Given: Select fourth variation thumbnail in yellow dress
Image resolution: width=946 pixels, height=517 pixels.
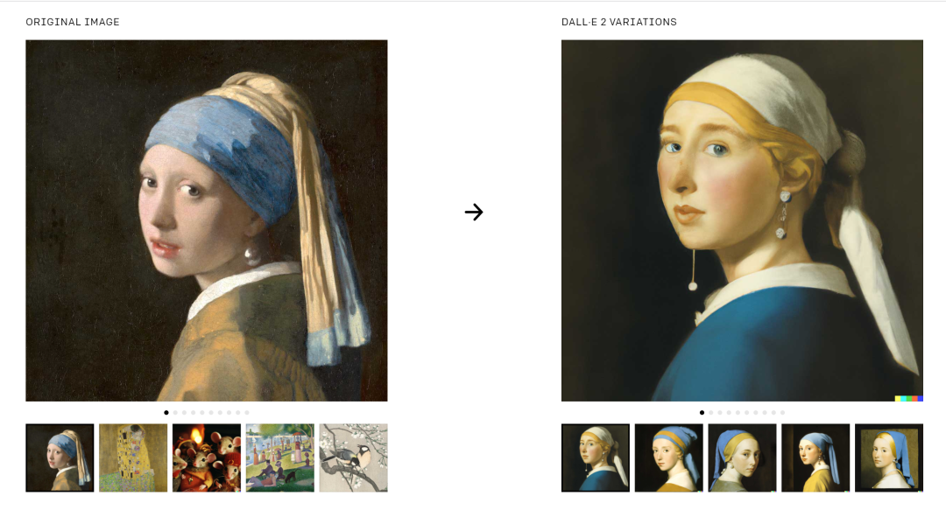Looking at the screenshot, I should tap(815, 458).
